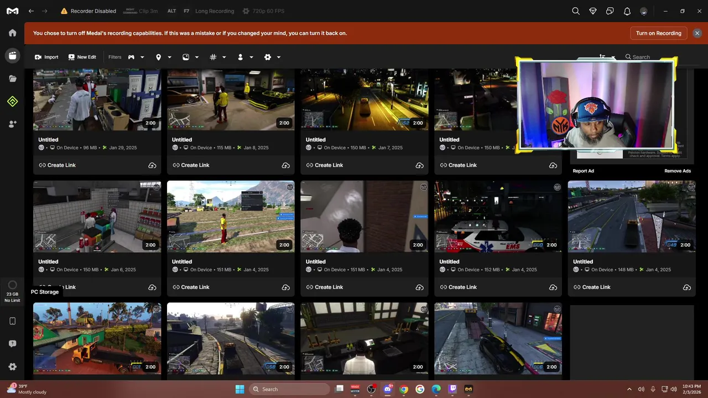
Task: Click the mobile device sidebar icon
Action: [x=12, y=321]
